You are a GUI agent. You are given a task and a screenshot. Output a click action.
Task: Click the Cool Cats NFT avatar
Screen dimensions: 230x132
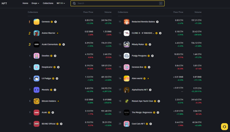click(x=127, y=124)
